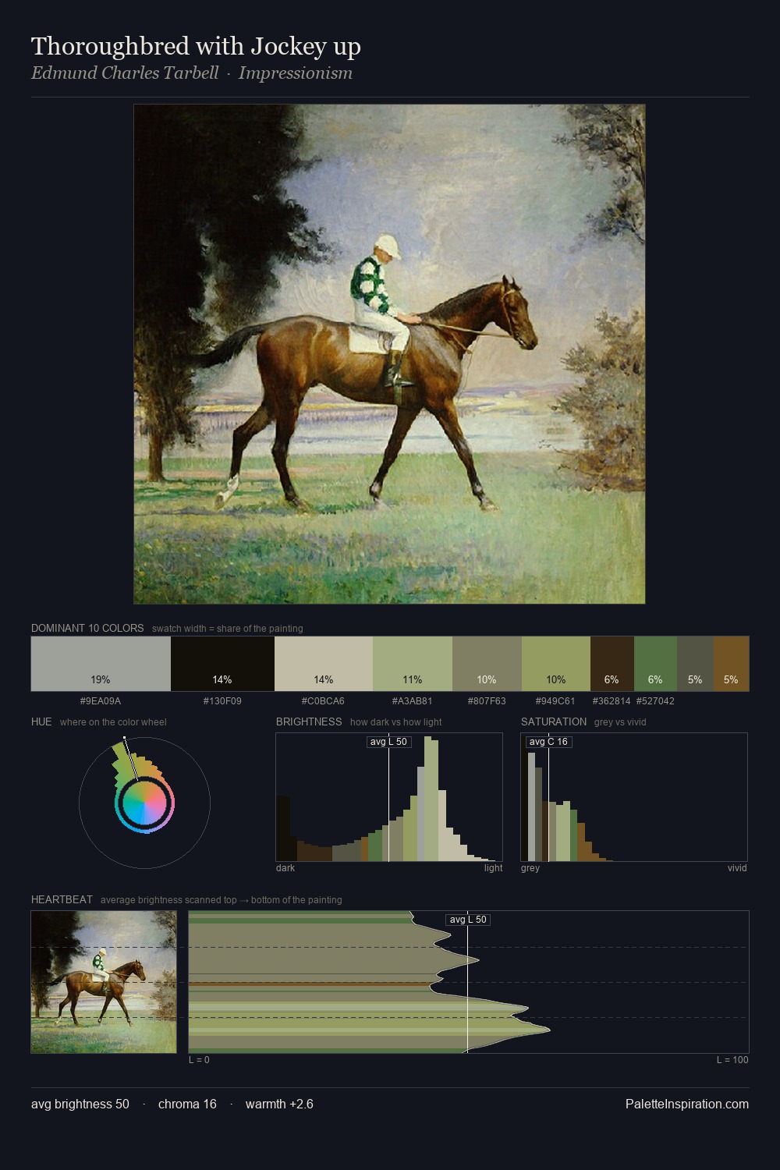Image resolution: width=780 pixels, height=1170 pixels.
Task: Click the dark grey 5% swatch
Action: click(695, 664)
